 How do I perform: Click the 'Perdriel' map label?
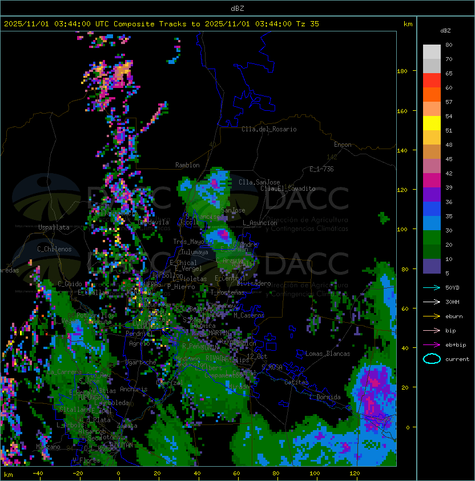(139, 334)
